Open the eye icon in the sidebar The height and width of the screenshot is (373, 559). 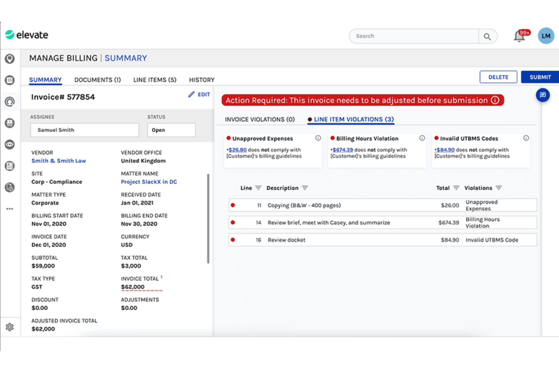coord(10,144)
